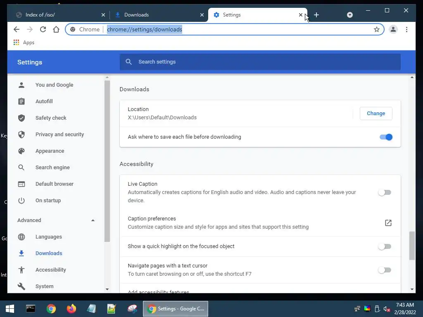
Task: Click the Change download location button
Action: coord(376,114)
